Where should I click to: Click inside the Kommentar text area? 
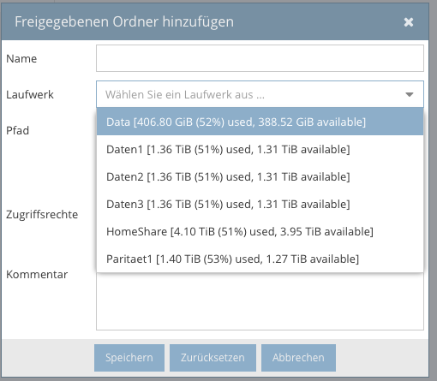point(260,301)
